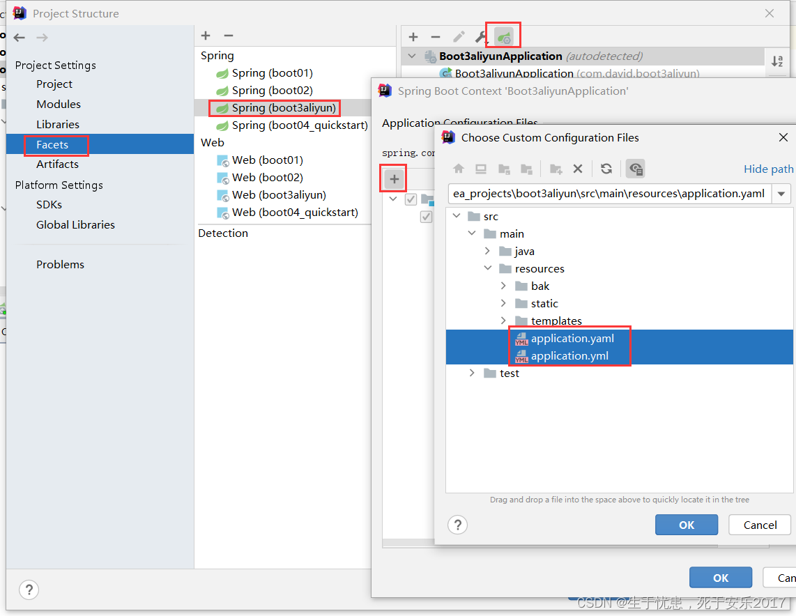The height and width of the screenshot is (616, 796).
Task: Open the Global Libraries page
Action: point(76,225)
